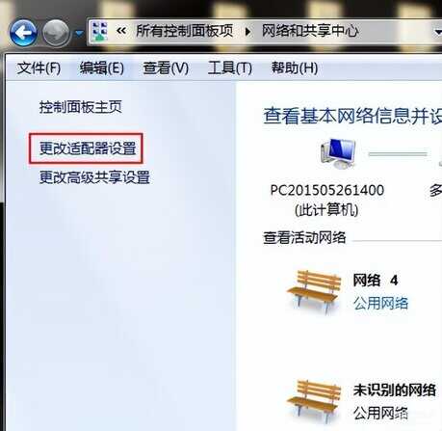The width and height of the screenshot is (442, 431).
Task: Open the 帮助(H) menu
Action: [295, 68]
